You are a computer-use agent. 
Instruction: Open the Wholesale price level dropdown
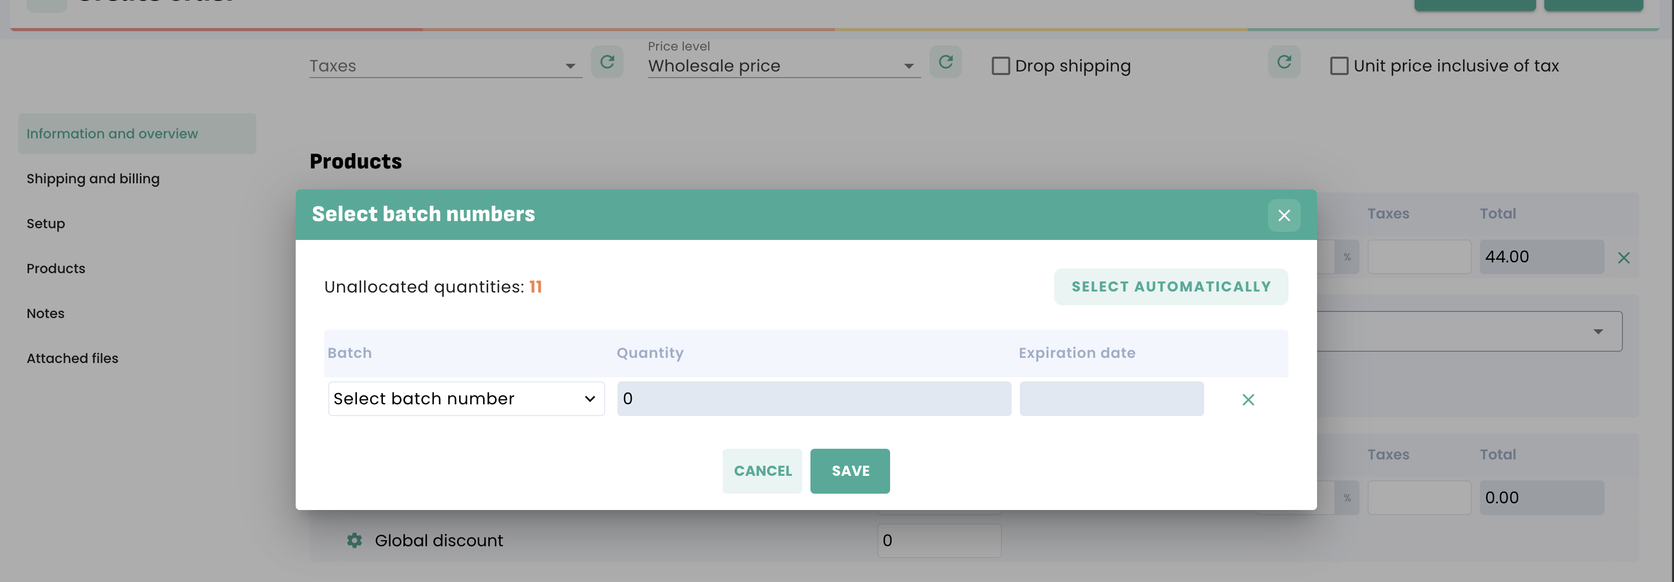click(784, 66)
